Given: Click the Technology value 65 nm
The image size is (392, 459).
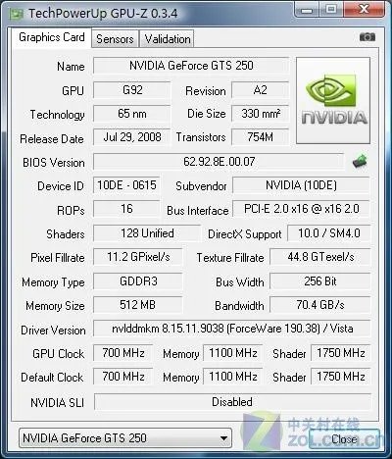Looking at the screenshot, I should [131, 114].
